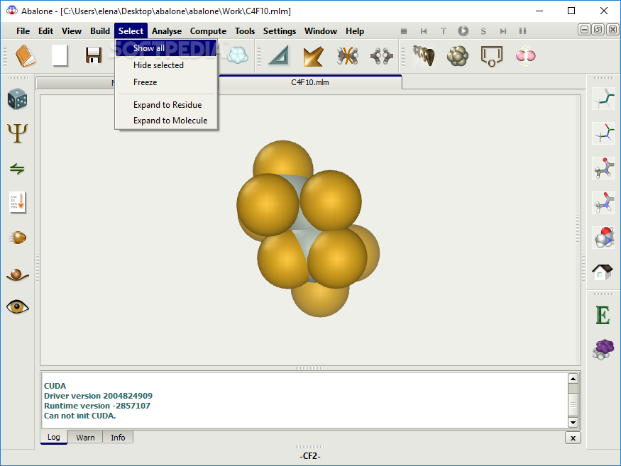Viewport: 621px width, 466px height.
Task: Click the S playback control
Action: coord(483,31)
